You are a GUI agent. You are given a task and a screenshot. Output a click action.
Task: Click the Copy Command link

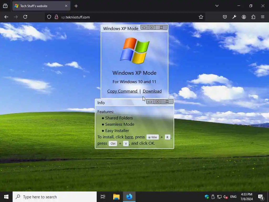tap(123, 91)
